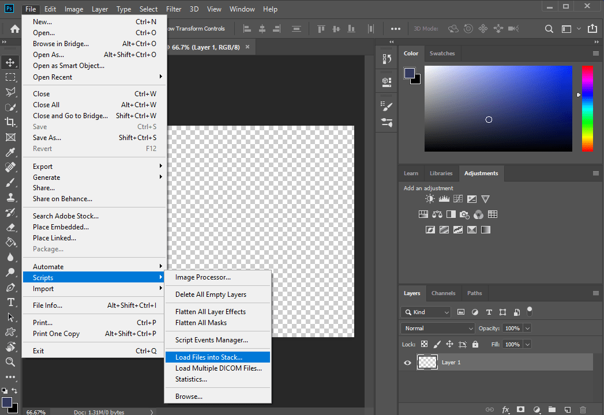Add a Brightness/Contrast adjustment
Viewport: 604px width, 415px height.
coord(430,199)
